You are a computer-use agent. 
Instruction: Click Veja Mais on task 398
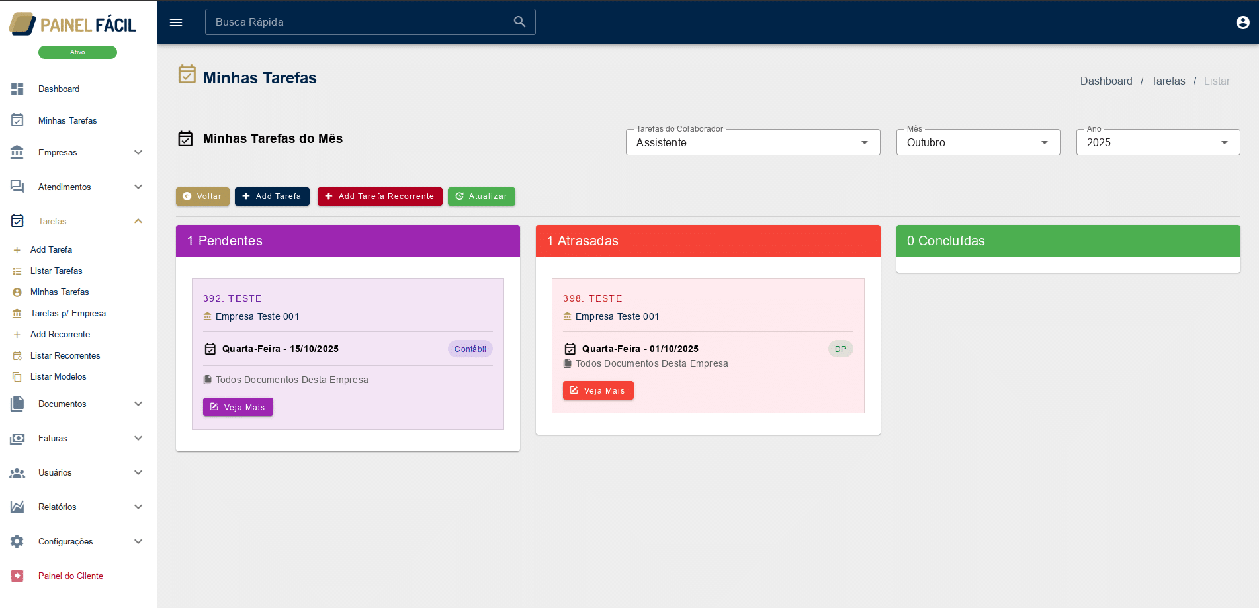(597, 390)
